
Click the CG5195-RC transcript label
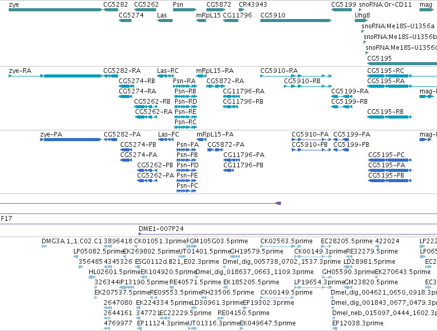click(386, 71)
